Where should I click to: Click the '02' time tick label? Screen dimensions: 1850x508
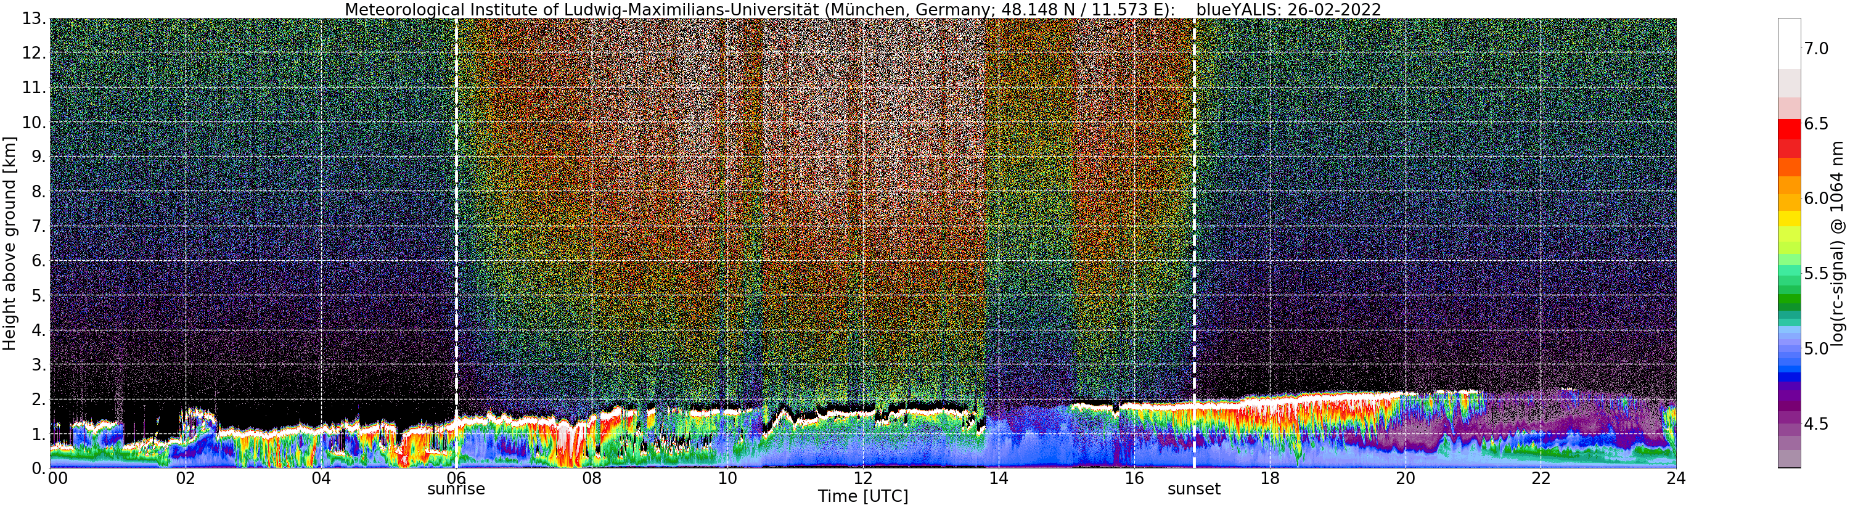[186, 478]
